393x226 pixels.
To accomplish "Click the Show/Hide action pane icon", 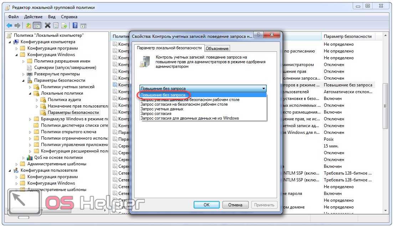I will pos(83,25).
